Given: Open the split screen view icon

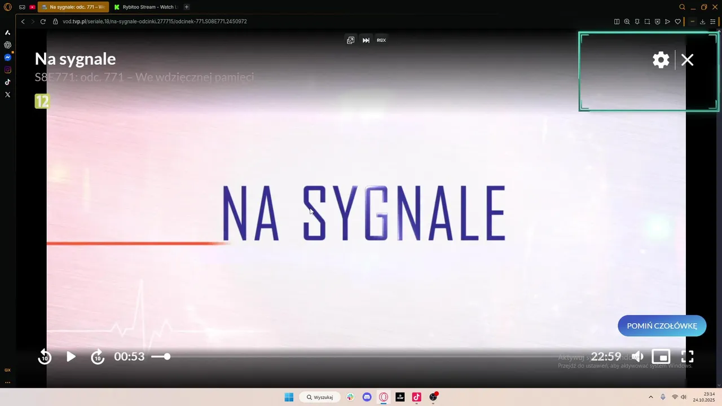Looking at the screenshot, I should click(617, 21).
